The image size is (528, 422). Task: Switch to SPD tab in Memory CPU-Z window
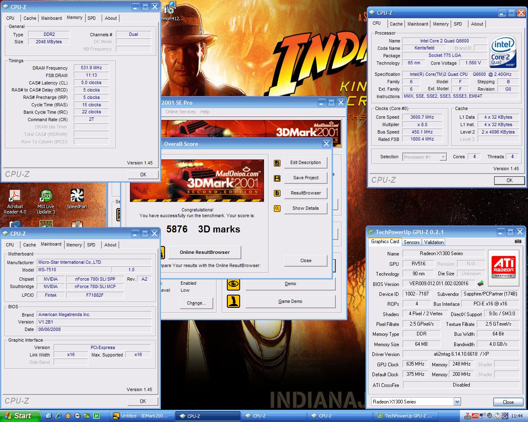pyautogui.click(x=92, y=18)
